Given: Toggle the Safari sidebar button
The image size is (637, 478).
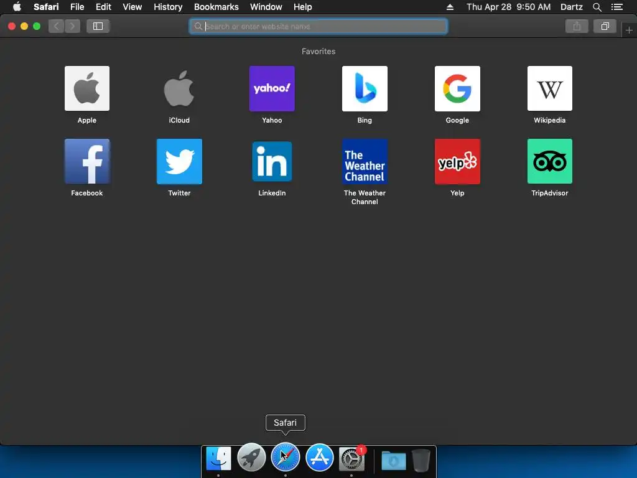Looking at the screenshot, I should [x=98, y=26].
